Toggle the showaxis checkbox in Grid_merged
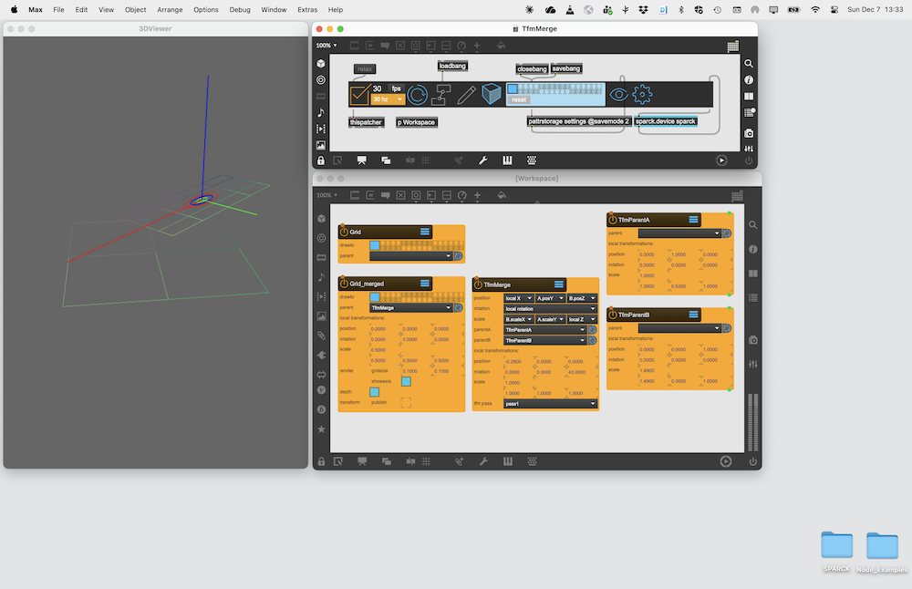Image resolution: width=912 pixels, height=589 pixels. tap(406, 381)
